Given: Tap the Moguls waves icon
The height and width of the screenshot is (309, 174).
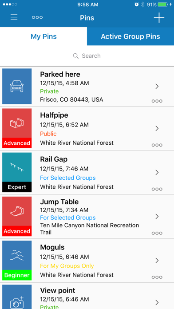Looking at the screenshot, I should click(x=17, y=255).
